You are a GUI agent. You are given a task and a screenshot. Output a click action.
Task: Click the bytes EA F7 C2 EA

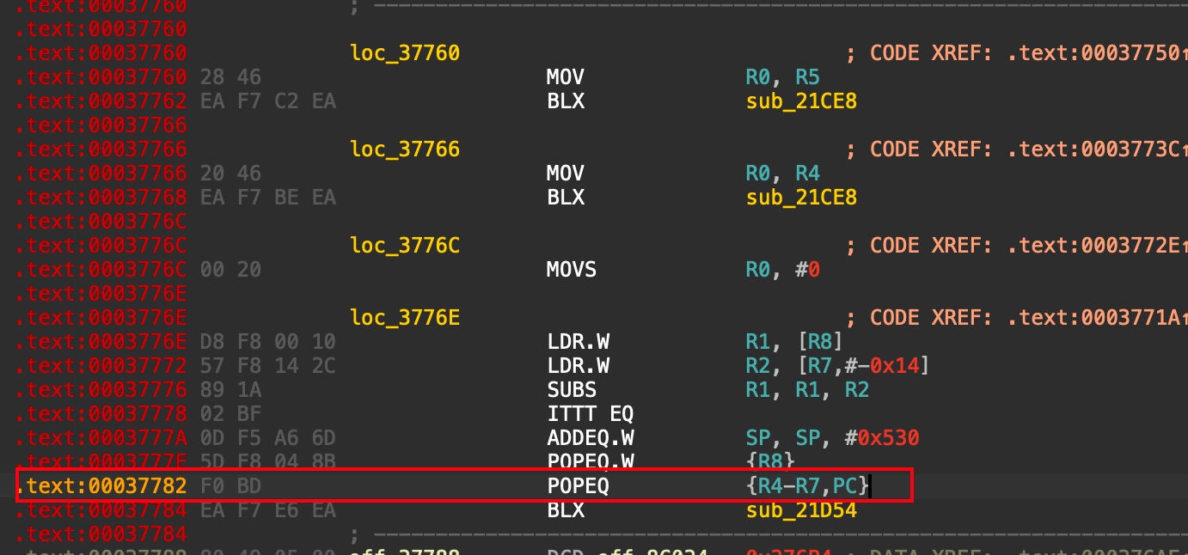[x=267, y=101]
